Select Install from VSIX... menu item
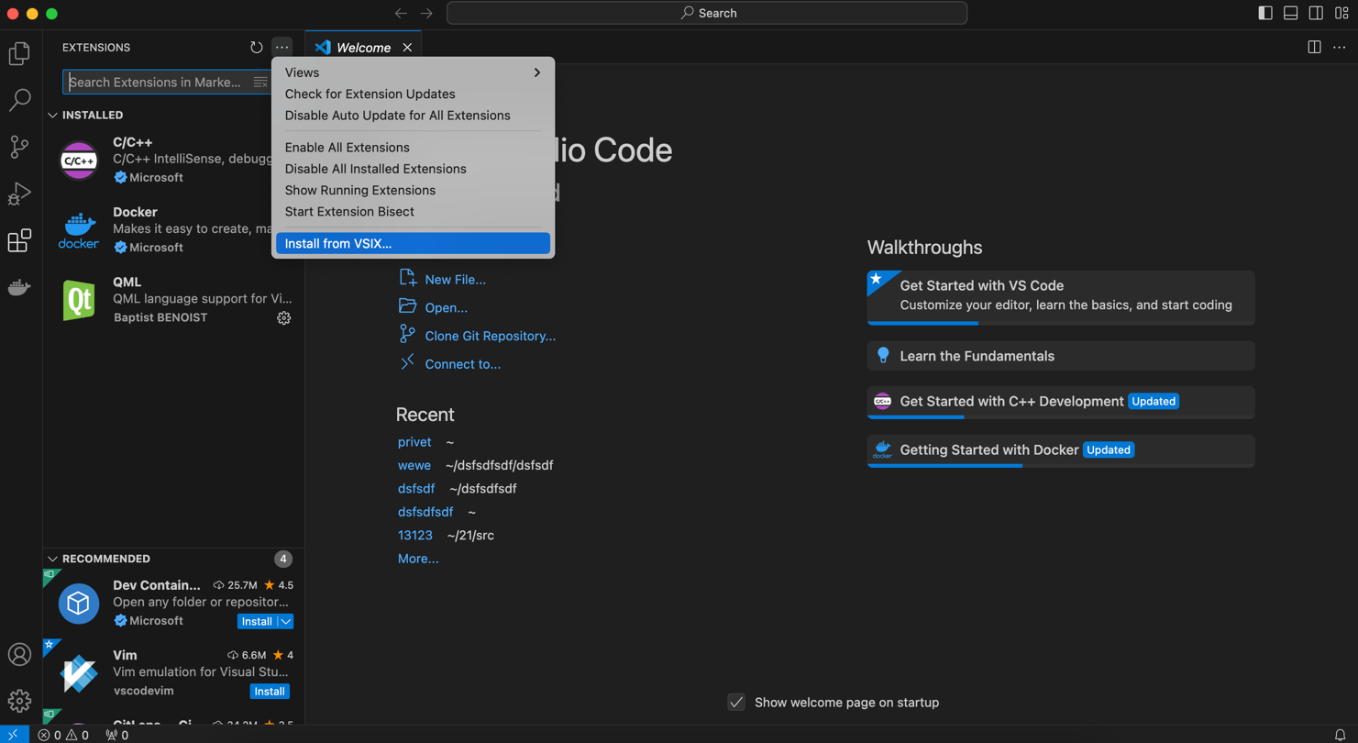The image size is (1358, 743). tap(413, 243)
